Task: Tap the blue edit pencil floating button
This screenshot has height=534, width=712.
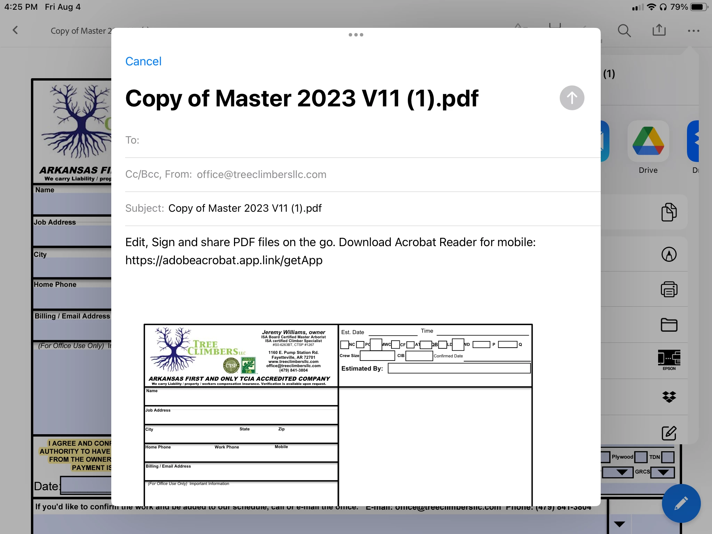Action: [x=681, y=503]
